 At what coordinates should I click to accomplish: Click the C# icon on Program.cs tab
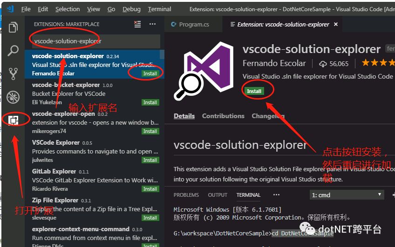pyautogui.click(x=173, y=24)
